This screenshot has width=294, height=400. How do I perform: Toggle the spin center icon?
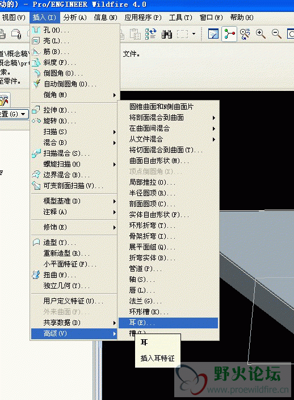pos(229,34)
